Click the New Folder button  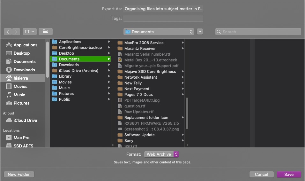pyautogui.click(x=19, y=174)
